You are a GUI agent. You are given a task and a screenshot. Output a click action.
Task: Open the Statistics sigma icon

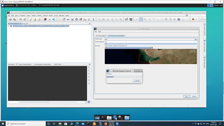click(93, 19)
